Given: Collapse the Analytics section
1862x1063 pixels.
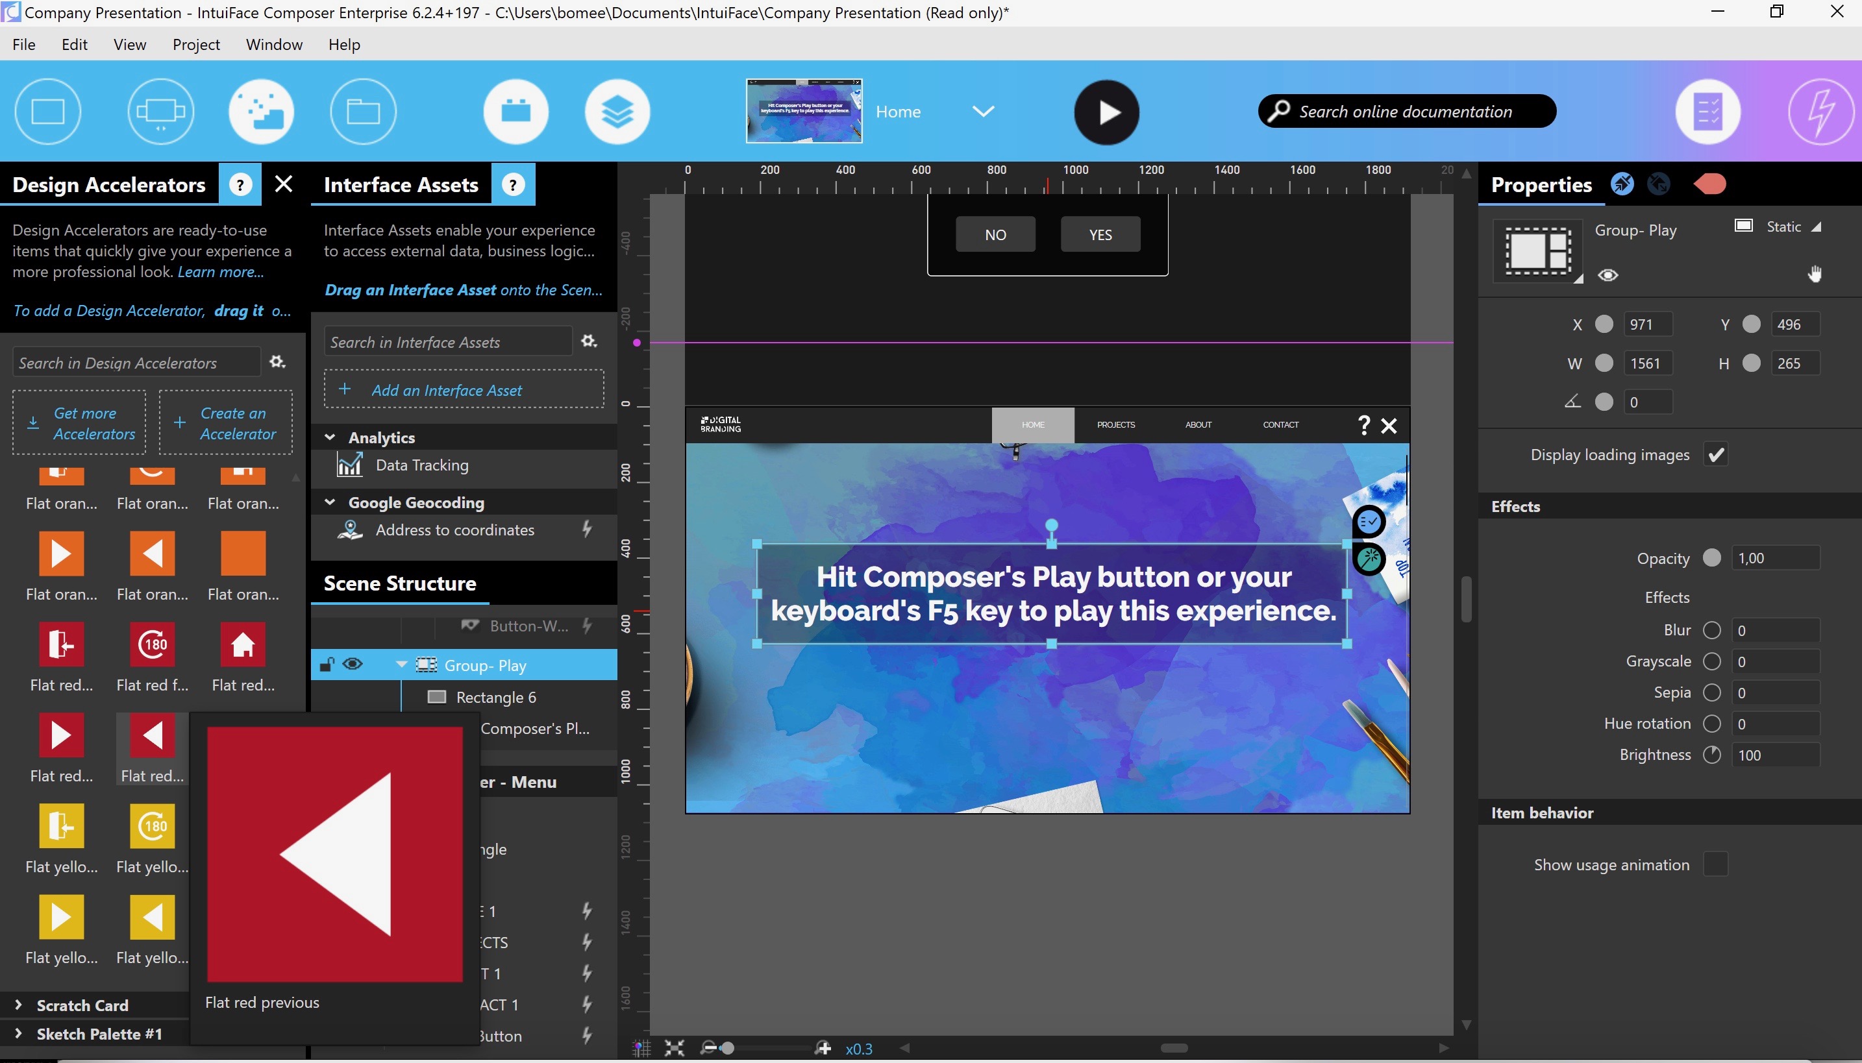Looking at the screenshot, I should click(x=330, y=437).
